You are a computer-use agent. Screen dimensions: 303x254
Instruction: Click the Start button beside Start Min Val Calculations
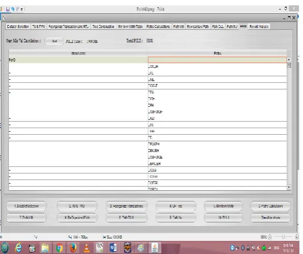[x=54, y=41]
